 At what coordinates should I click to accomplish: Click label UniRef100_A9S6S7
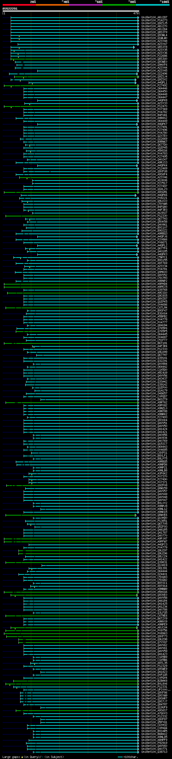[x=154, y=710]
